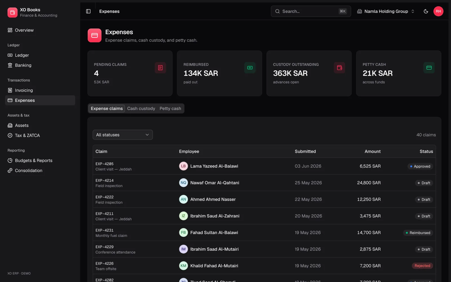Screen dimensions: 451x282
Task: Click the Draft badge on EXP-4214
Action: 424,183
